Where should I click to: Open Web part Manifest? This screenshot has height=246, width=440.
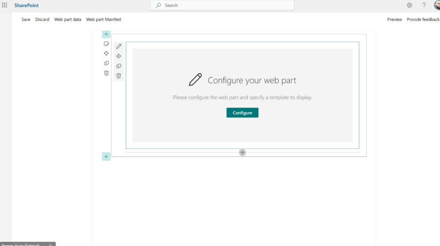104,19
